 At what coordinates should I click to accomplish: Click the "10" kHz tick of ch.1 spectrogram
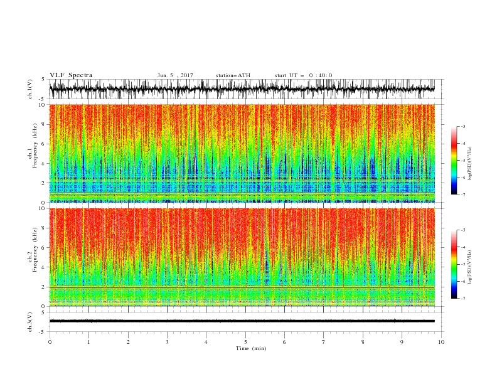pos(42,105)
